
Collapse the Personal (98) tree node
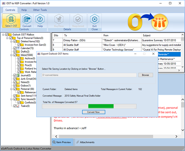[x=11, y=89]
